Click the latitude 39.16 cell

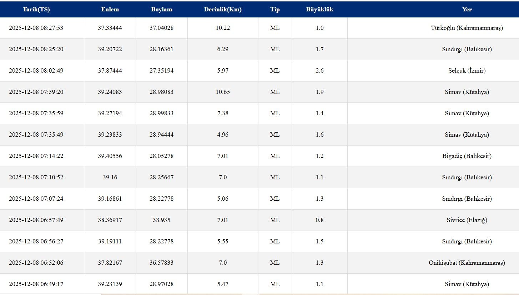pyautogui.click(x=110, y=177)
